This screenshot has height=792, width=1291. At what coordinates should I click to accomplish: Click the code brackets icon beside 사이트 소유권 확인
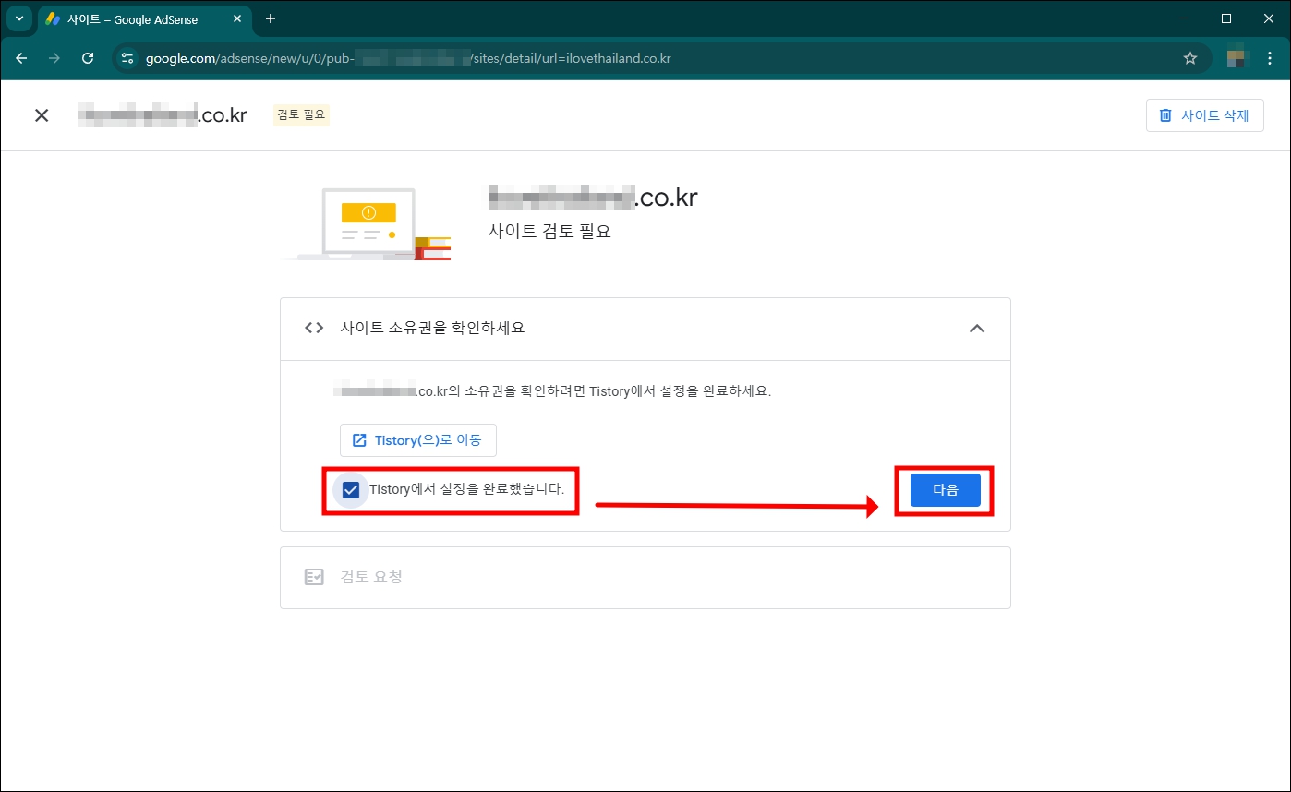(x=313, y=328)
